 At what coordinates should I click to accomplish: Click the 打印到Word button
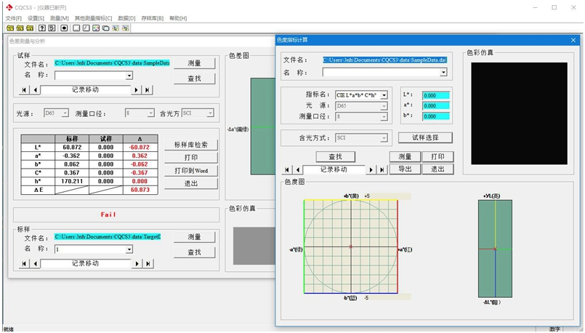pos(191,171)
